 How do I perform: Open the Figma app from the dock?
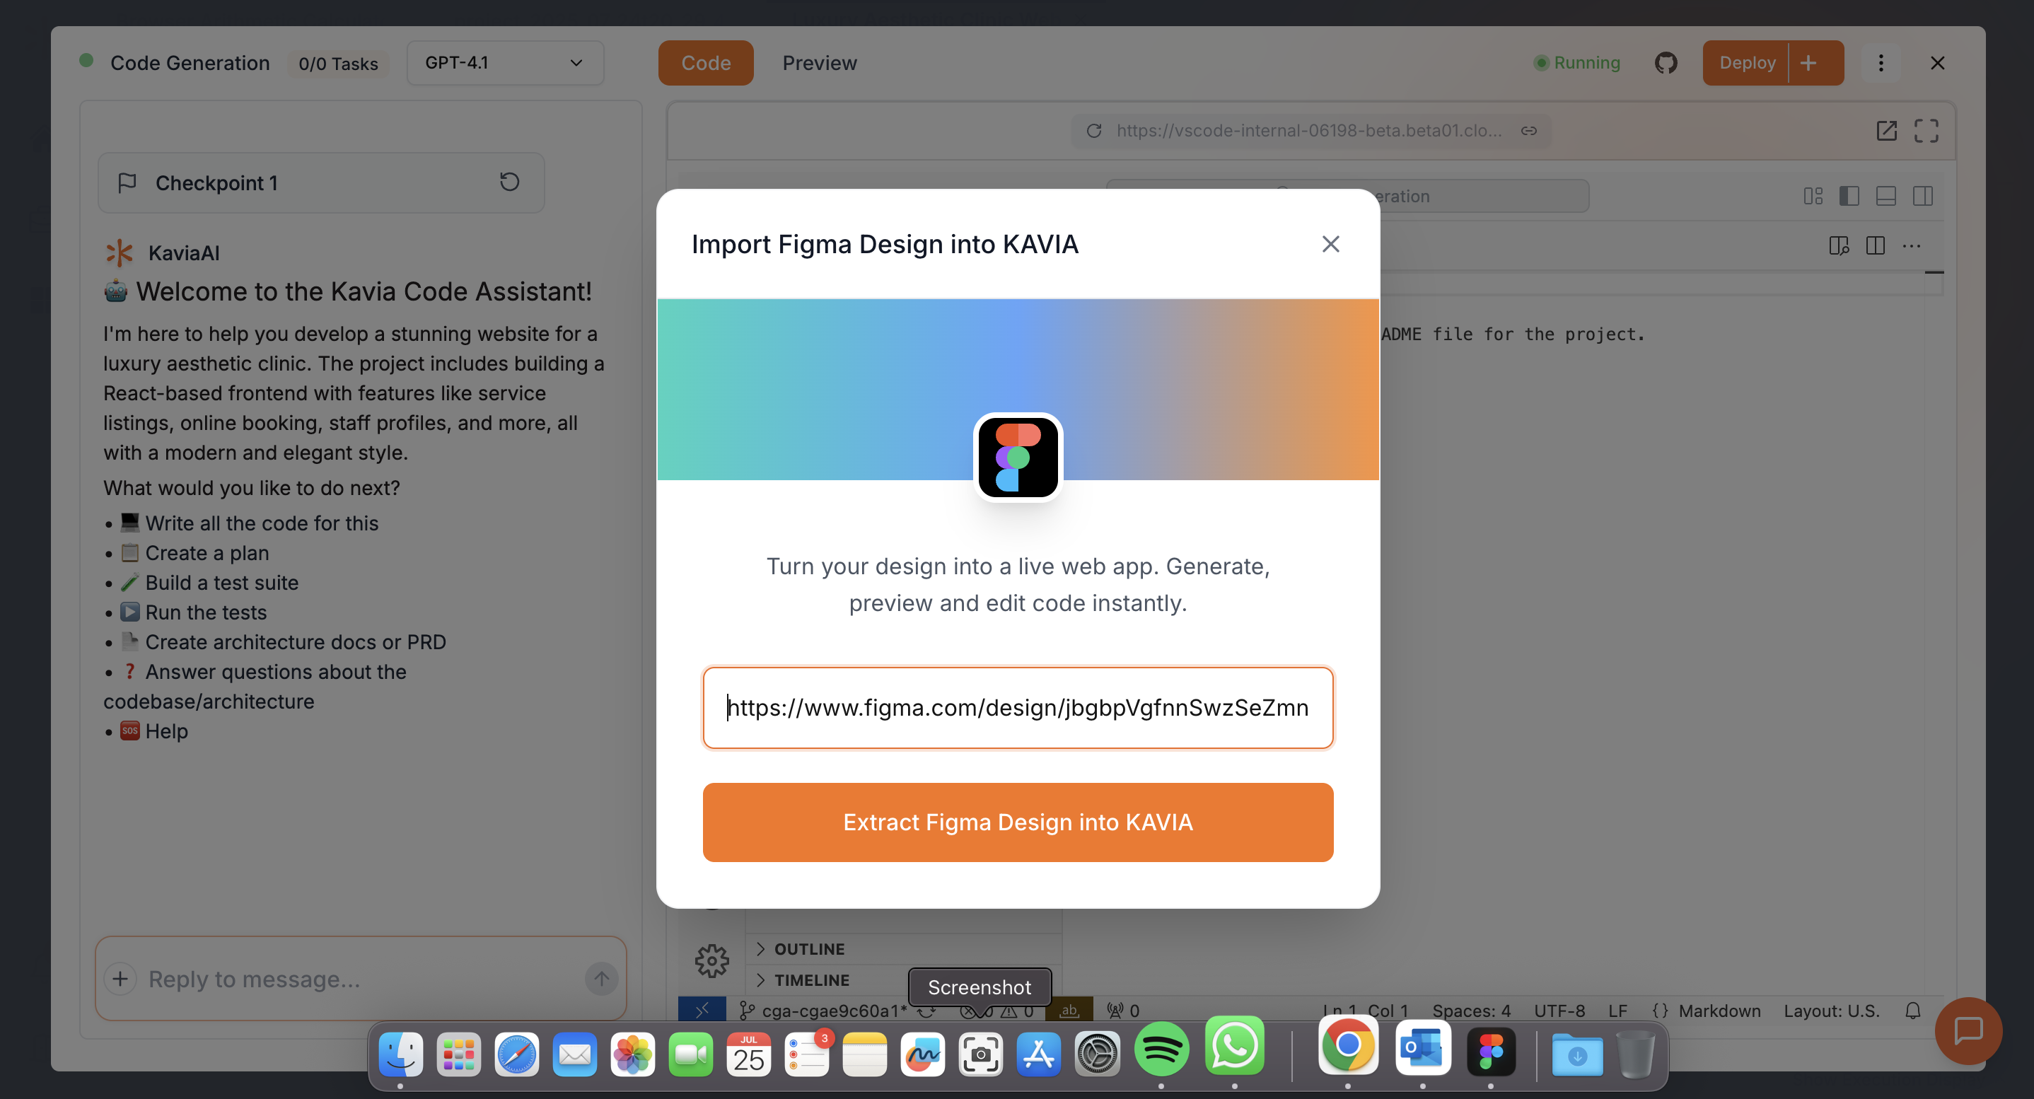(1491, 1051)
